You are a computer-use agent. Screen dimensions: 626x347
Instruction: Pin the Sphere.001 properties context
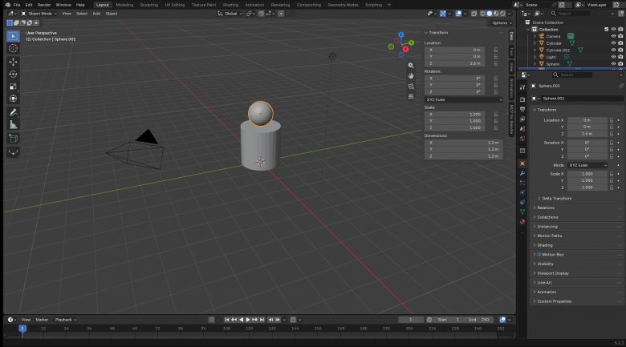point(620,86)
